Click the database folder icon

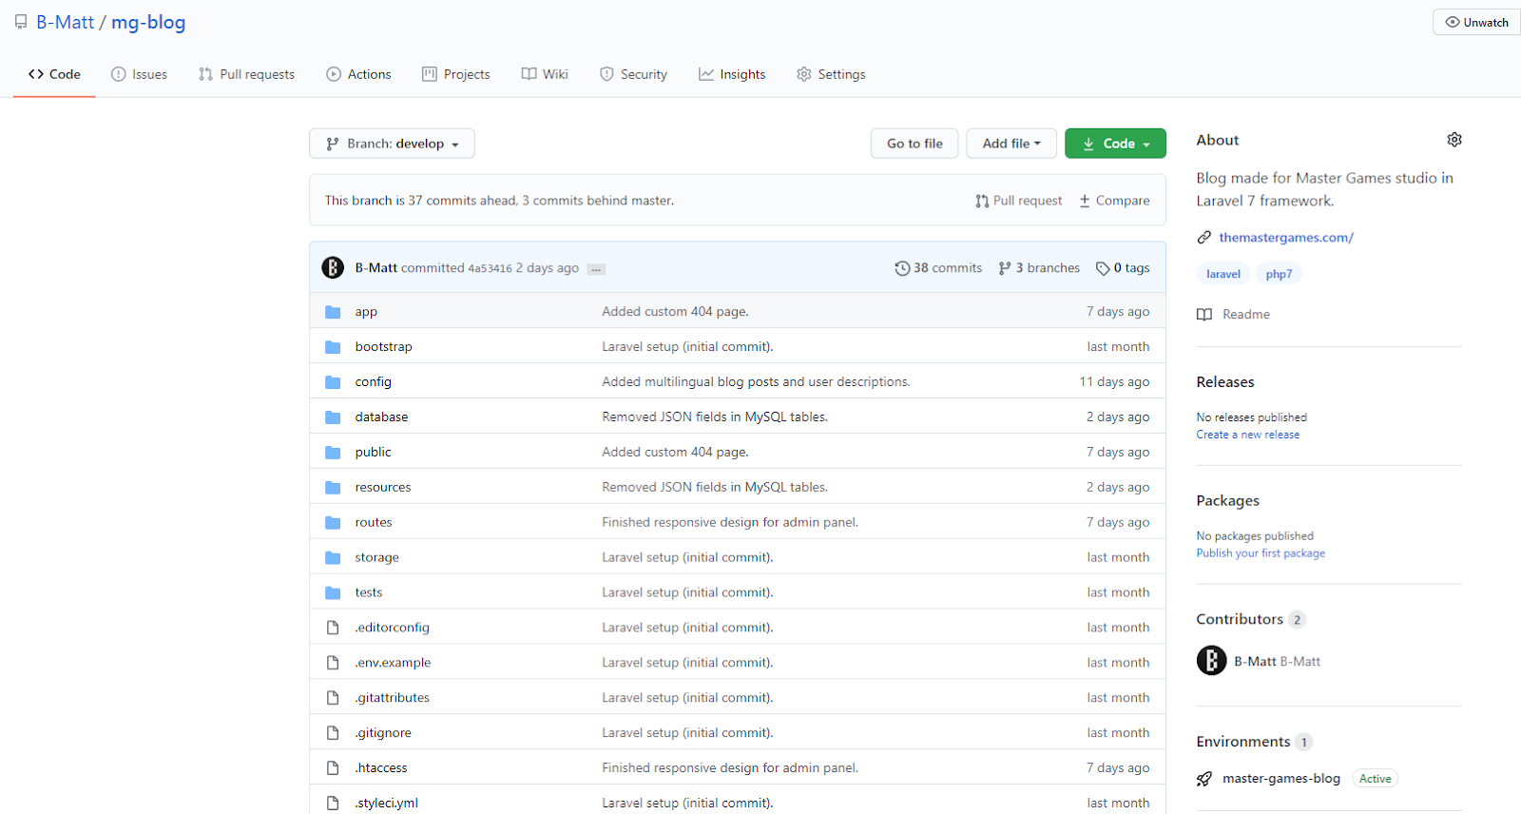click(x=333, y=417)
